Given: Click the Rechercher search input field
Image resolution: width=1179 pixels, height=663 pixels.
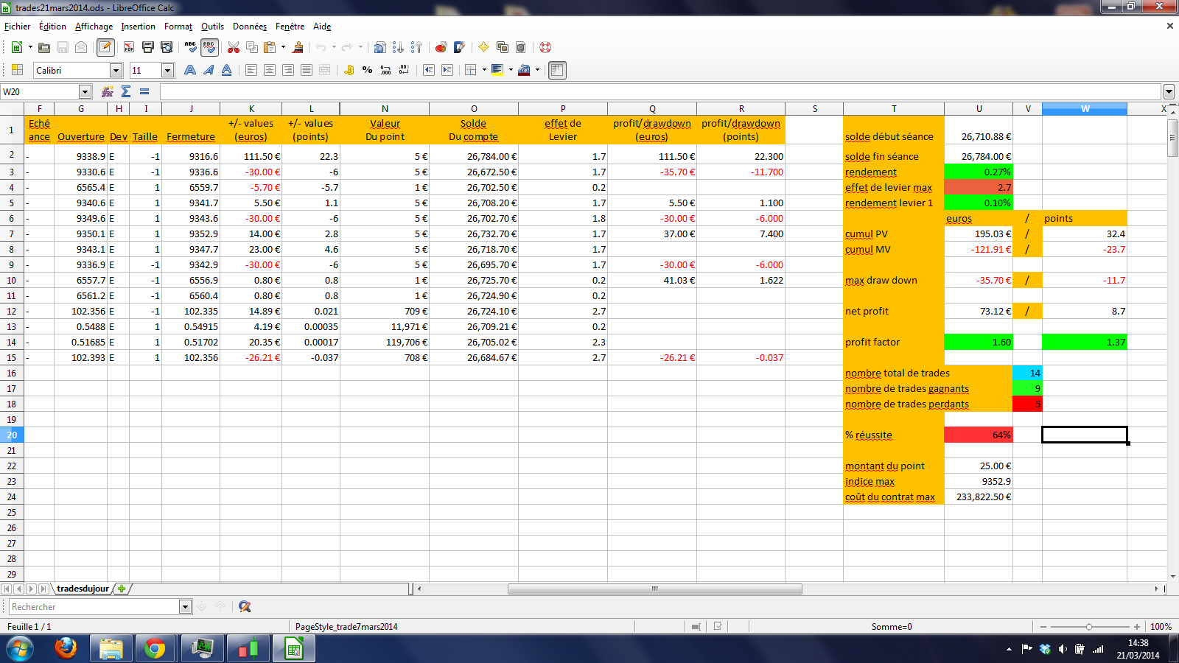Looking at the screenshot, I should click(x=94, y=606).
